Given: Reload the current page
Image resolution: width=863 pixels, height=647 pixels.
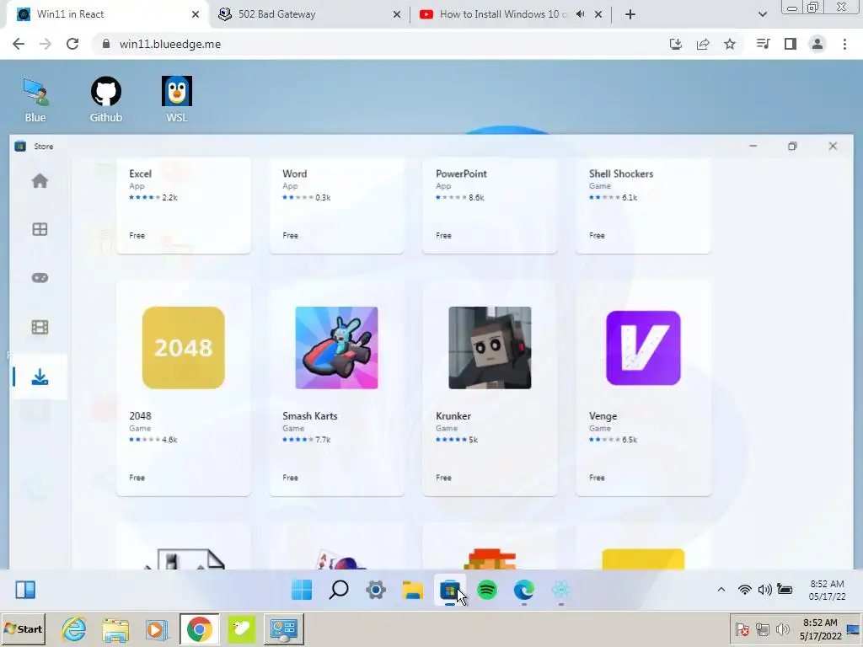Looking at the screenshot, I should [72, 44].
